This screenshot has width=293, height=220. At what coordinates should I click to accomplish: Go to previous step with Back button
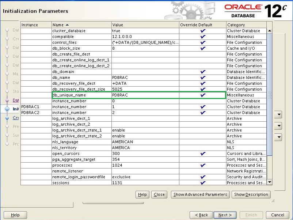click(x=201, y=215)
